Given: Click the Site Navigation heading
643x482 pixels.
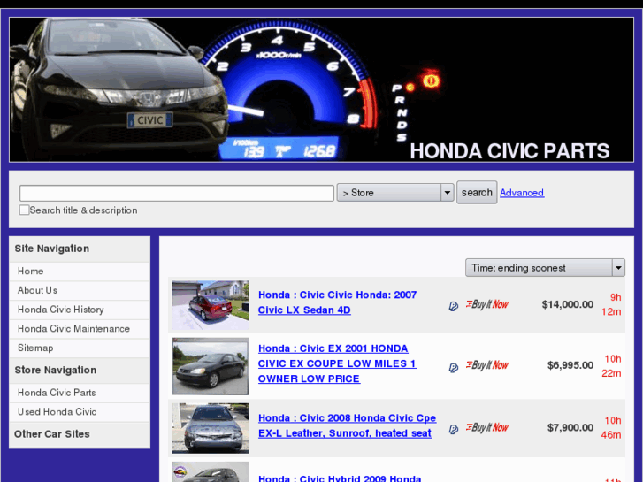Looking at the screenshot, I should [52, 249].
